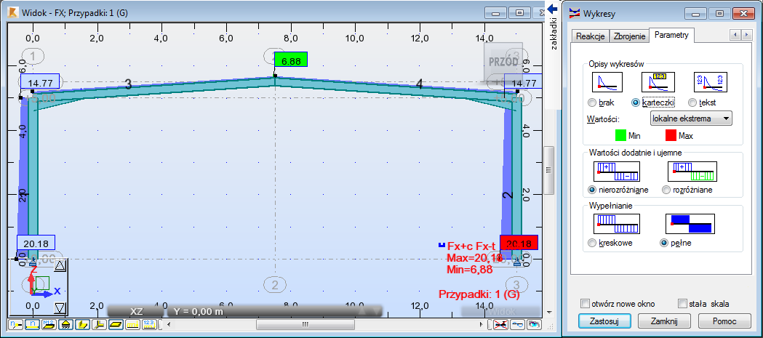The width and height of the screenshot is (763, 338).
Task: Toggle section shapes display icon
Action: [83, 324]
